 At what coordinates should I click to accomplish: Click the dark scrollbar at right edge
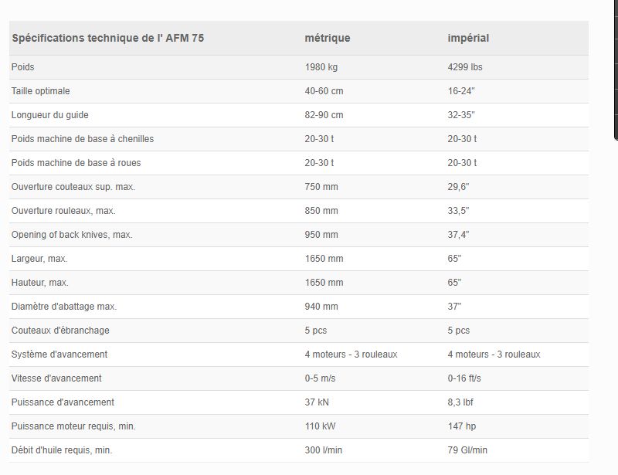616,70
